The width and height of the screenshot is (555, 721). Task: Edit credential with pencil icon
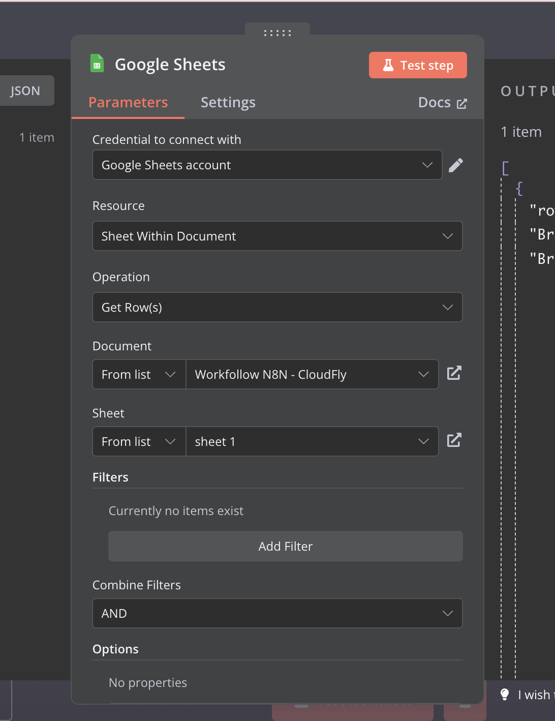[x=456, y=165]
